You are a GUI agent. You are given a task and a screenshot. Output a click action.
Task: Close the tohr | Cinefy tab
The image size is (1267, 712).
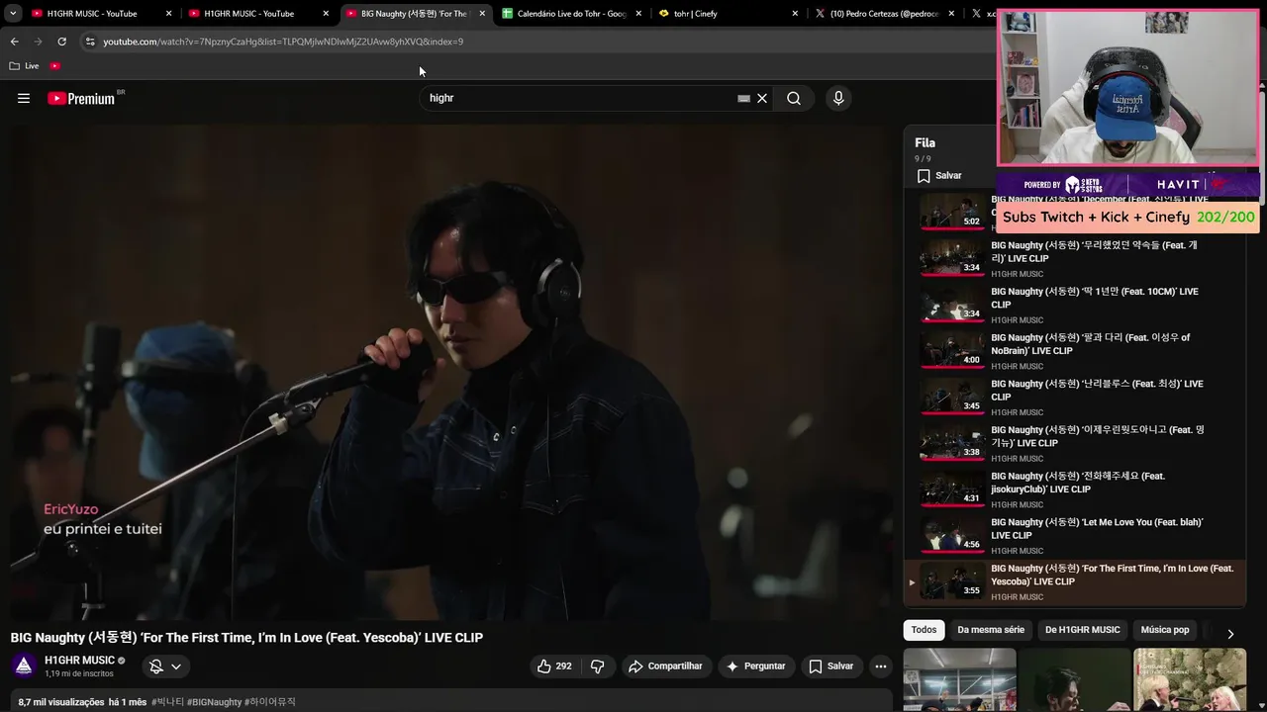coord(795,14)
